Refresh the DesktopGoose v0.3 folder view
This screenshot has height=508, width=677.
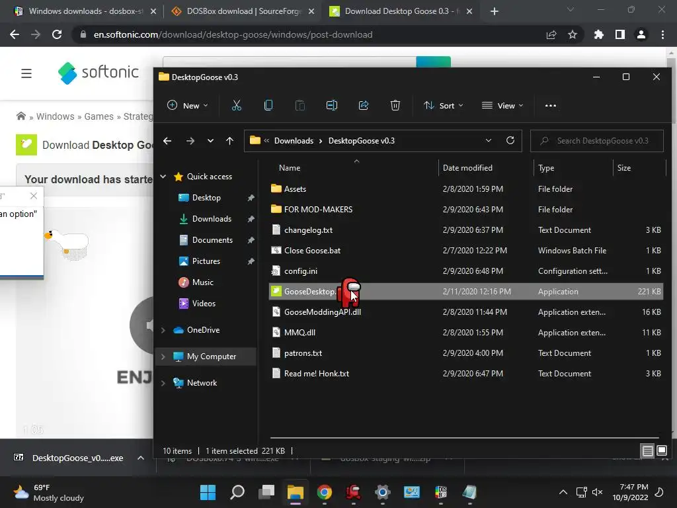pos(510,140)
